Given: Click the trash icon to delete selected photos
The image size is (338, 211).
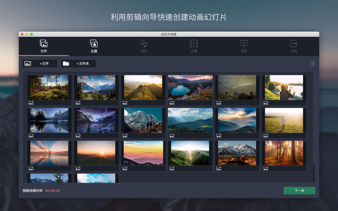Looking at the screenshot, I should (x=312, y=63).
